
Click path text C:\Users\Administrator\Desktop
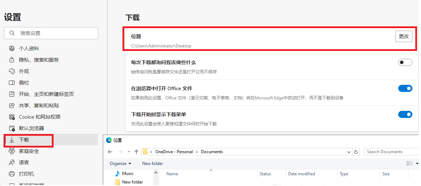(161, 46)
